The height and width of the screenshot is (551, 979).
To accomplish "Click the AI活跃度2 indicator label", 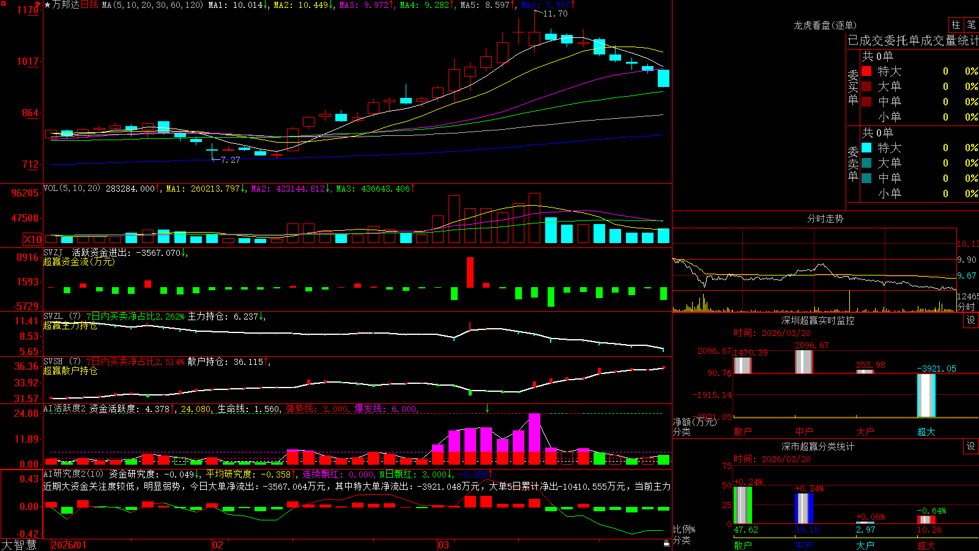I will (x=65, y=409).
